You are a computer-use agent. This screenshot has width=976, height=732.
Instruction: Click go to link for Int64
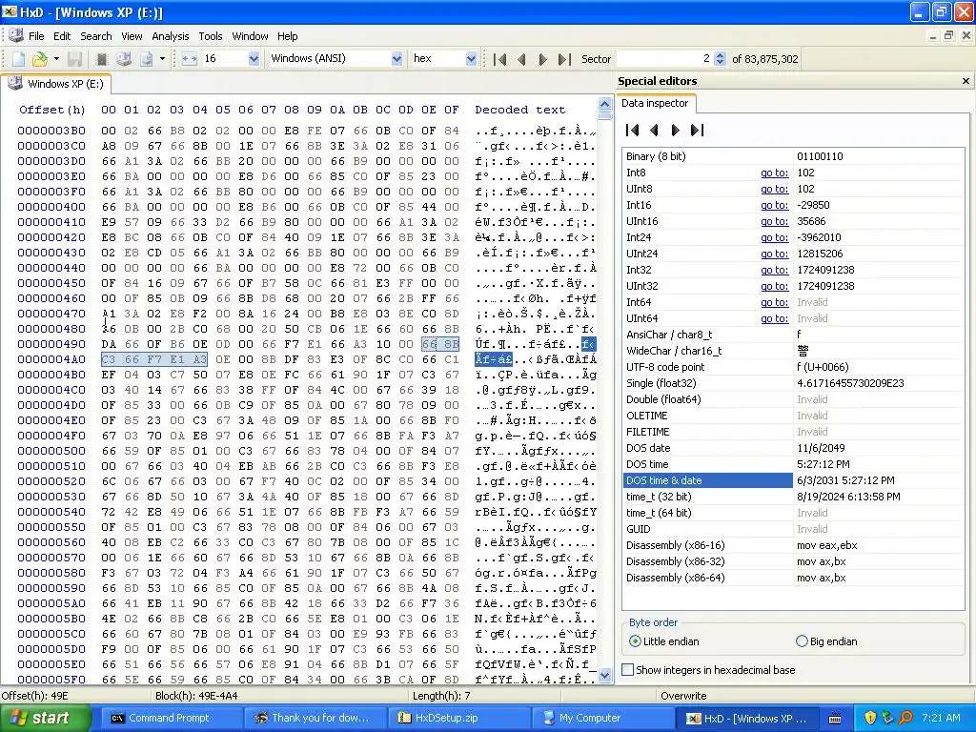774,302
